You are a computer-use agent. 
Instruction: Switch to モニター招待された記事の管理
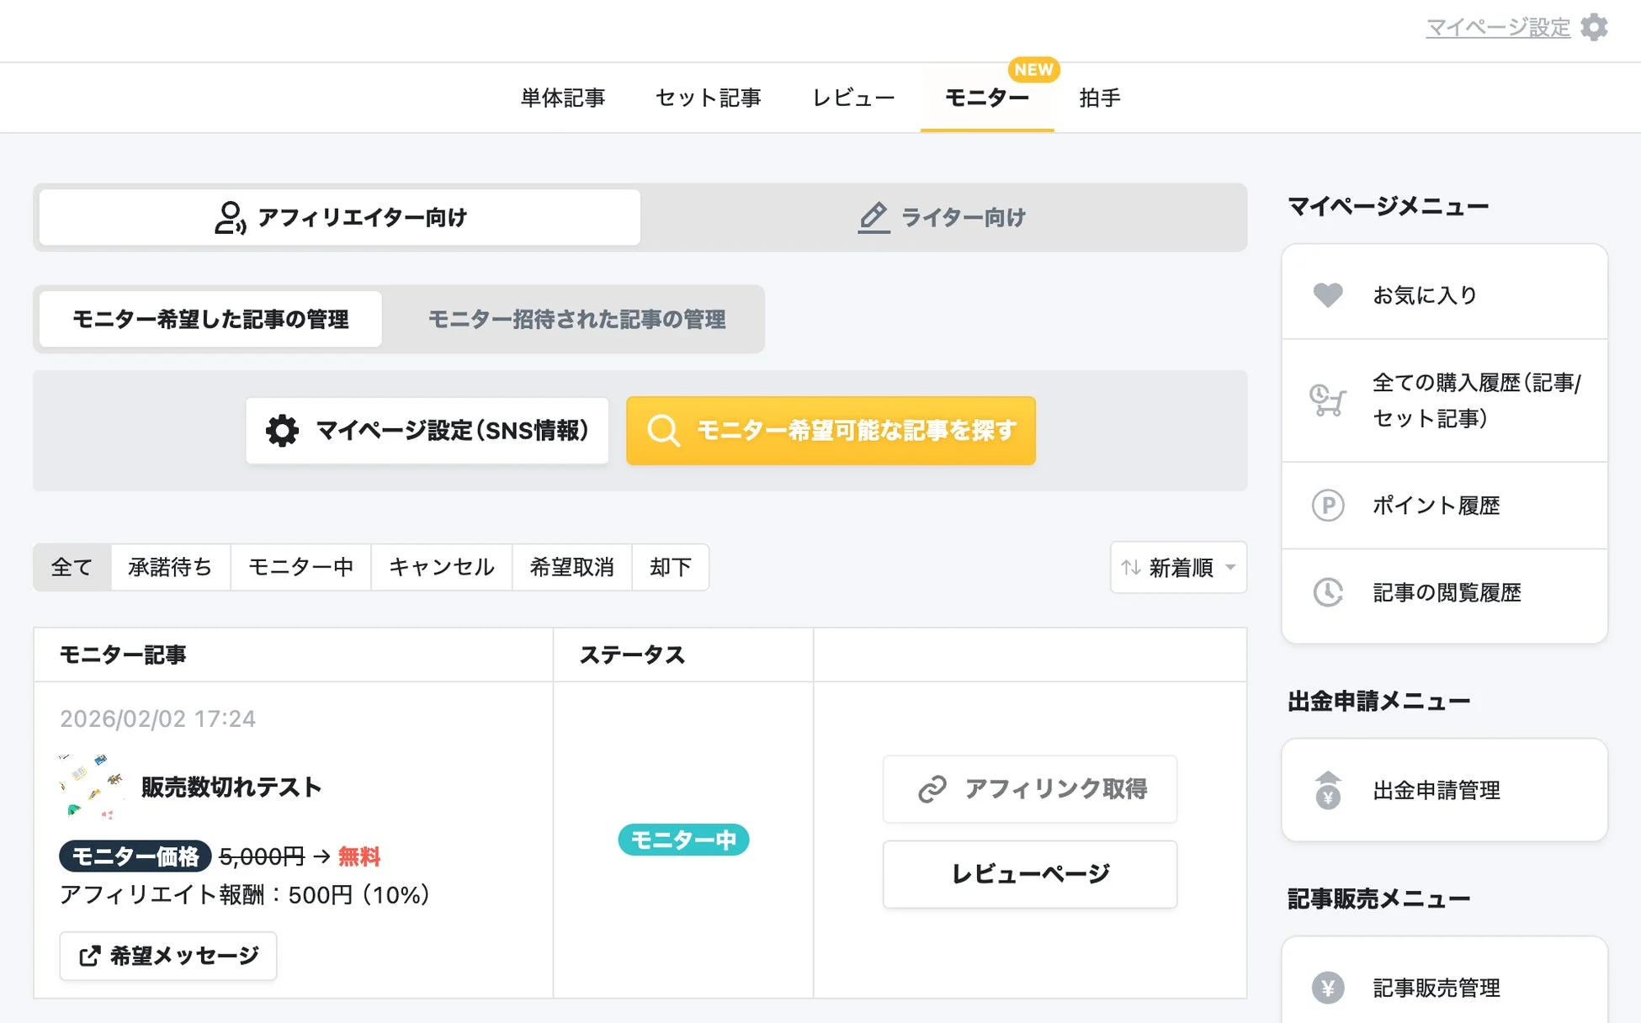tap(578, 320)
